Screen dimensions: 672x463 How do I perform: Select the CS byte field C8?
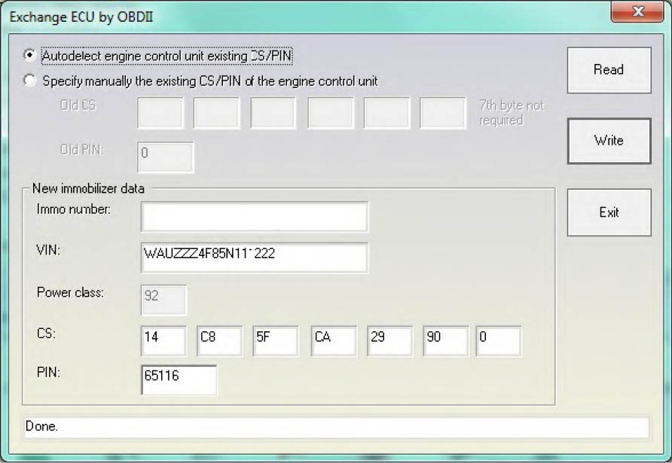point(219,341)
